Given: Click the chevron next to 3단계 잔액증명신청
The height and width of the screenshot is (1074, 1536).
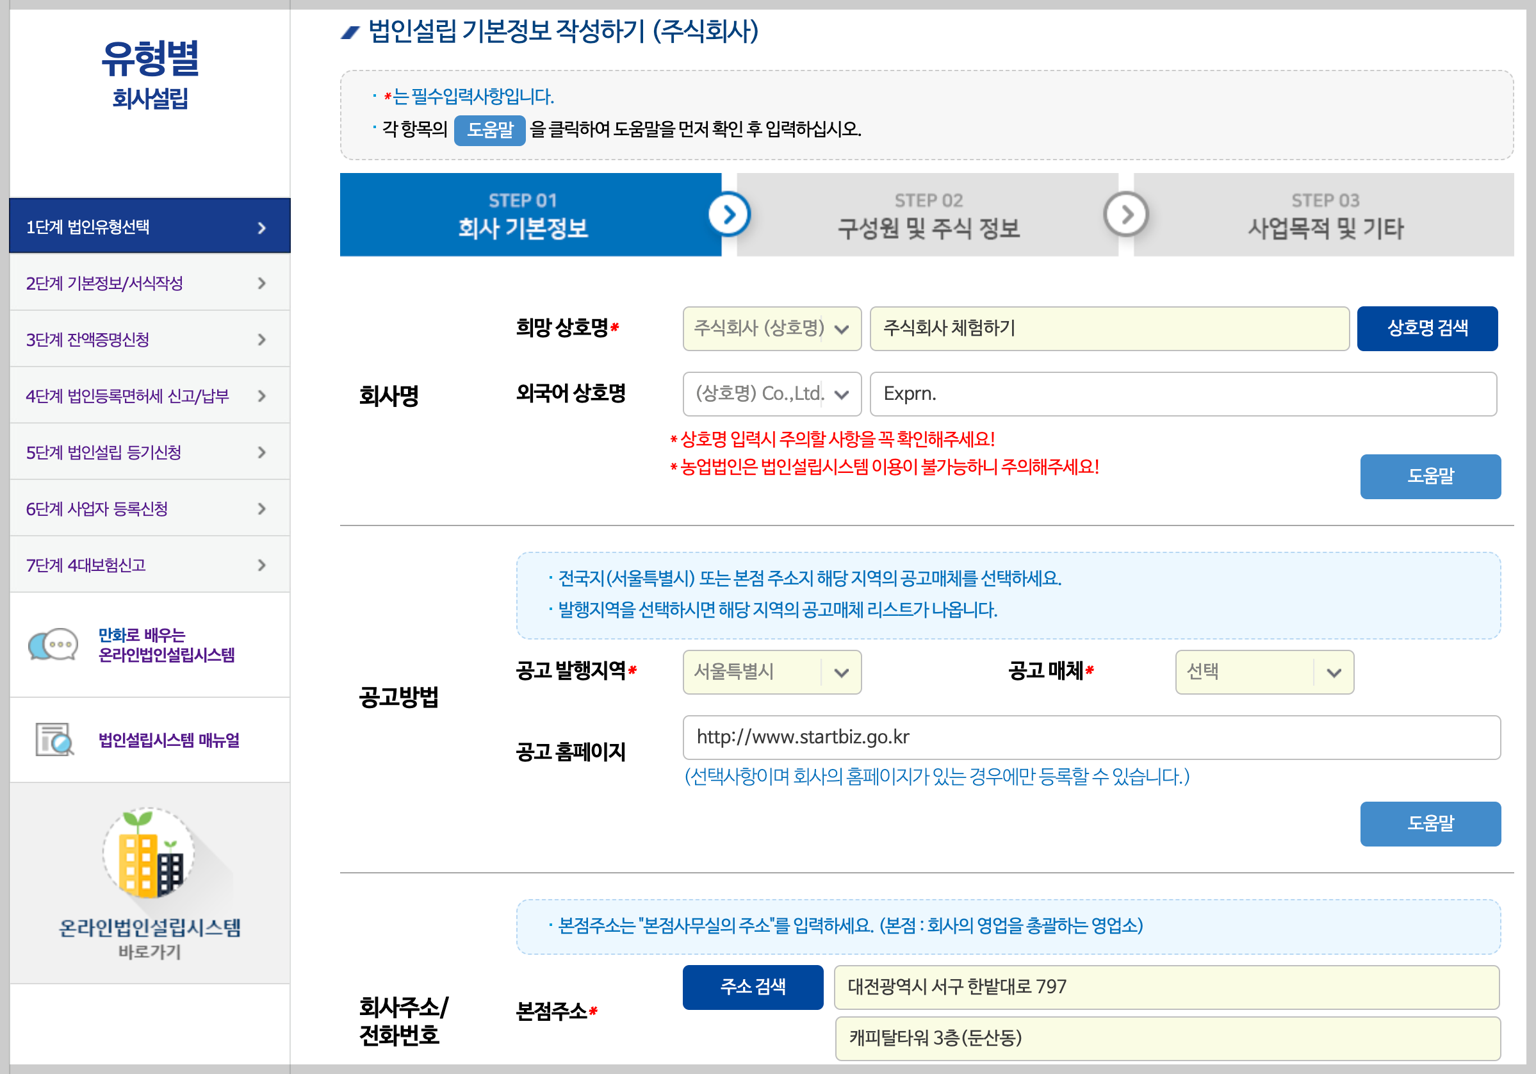Looking at the screenshot, I should pyautogui.click(x=261, y=340).
